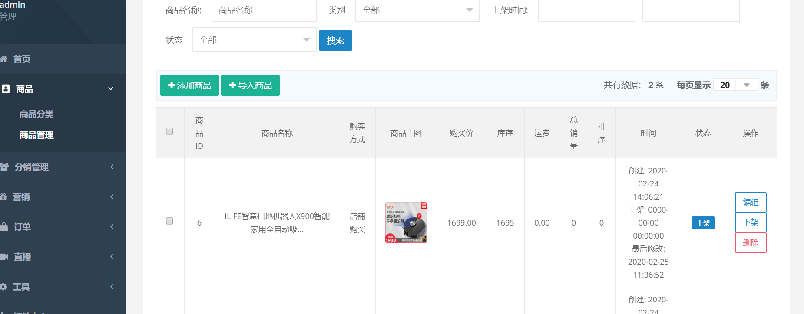Click the 工具 gear icon
The height and width of the screenshot is (314, 804).
(3, 287)
